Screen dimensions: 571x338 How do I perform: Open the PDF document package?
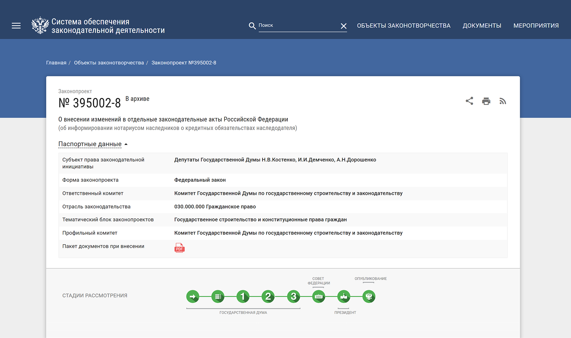(179, 248)
